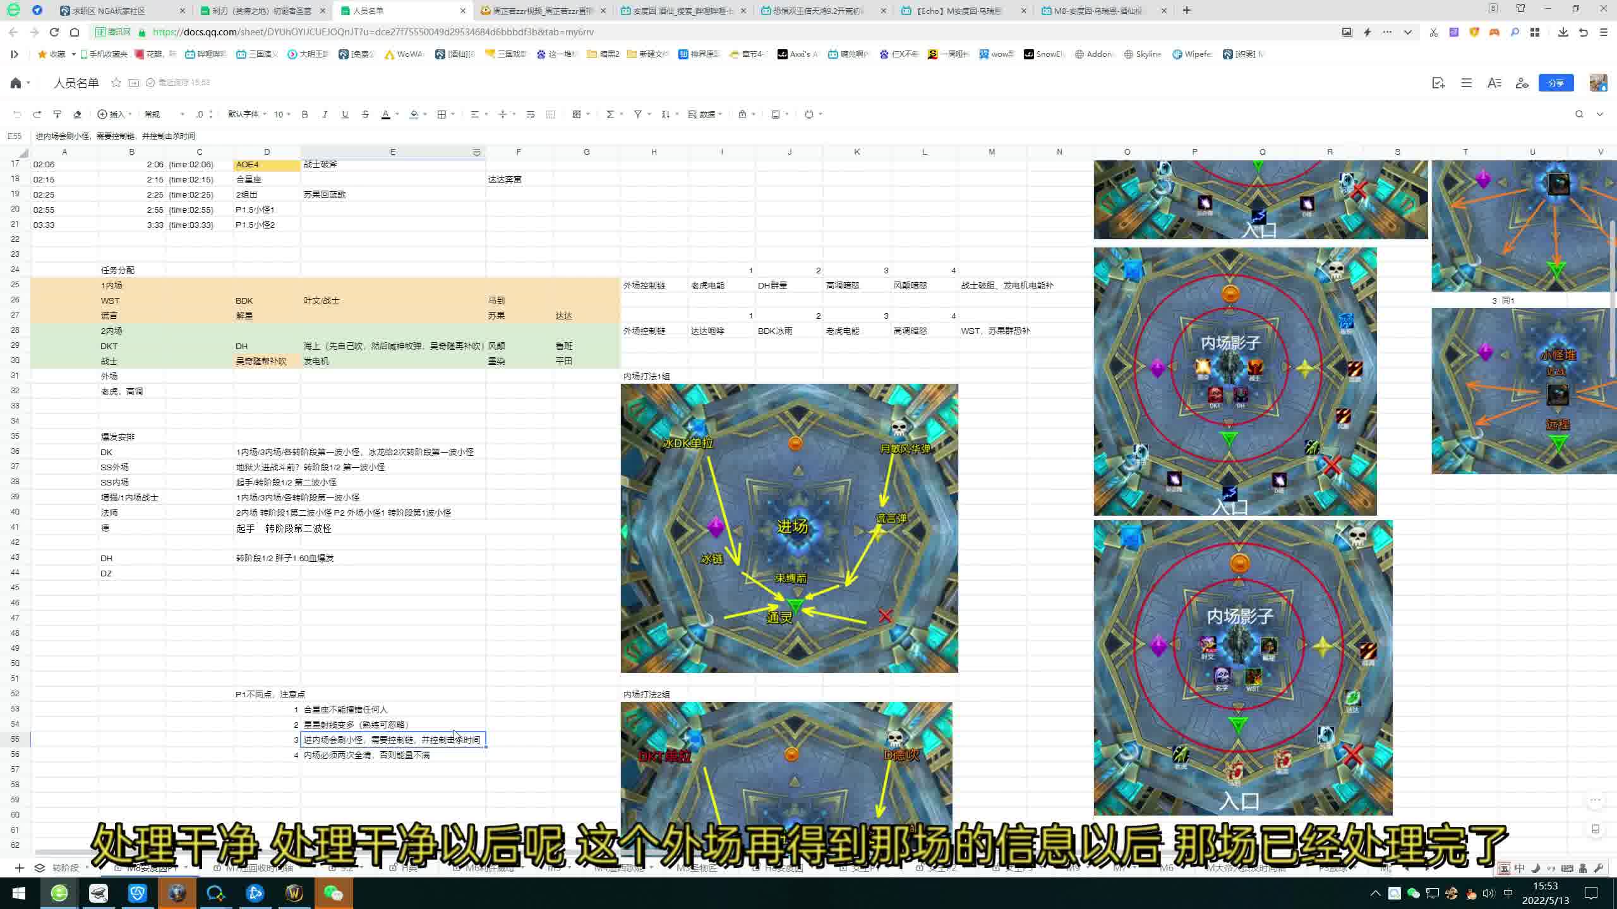Click the star favorite icon by title

[116, 83]
